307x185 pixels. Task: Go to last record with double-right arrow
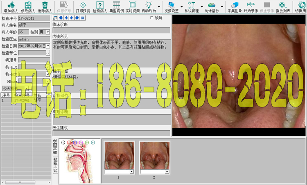pyautogui.click(x=77, y=18)
